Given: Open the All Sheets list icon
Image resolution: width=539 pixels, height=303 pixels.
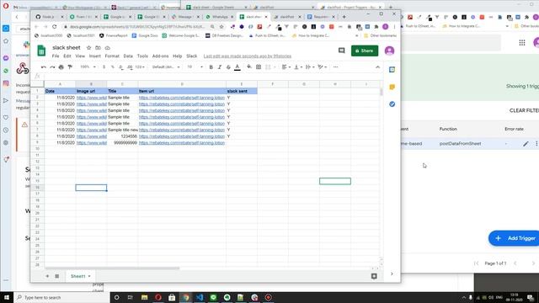Looking at the screenshot, I should pos(57,276).
